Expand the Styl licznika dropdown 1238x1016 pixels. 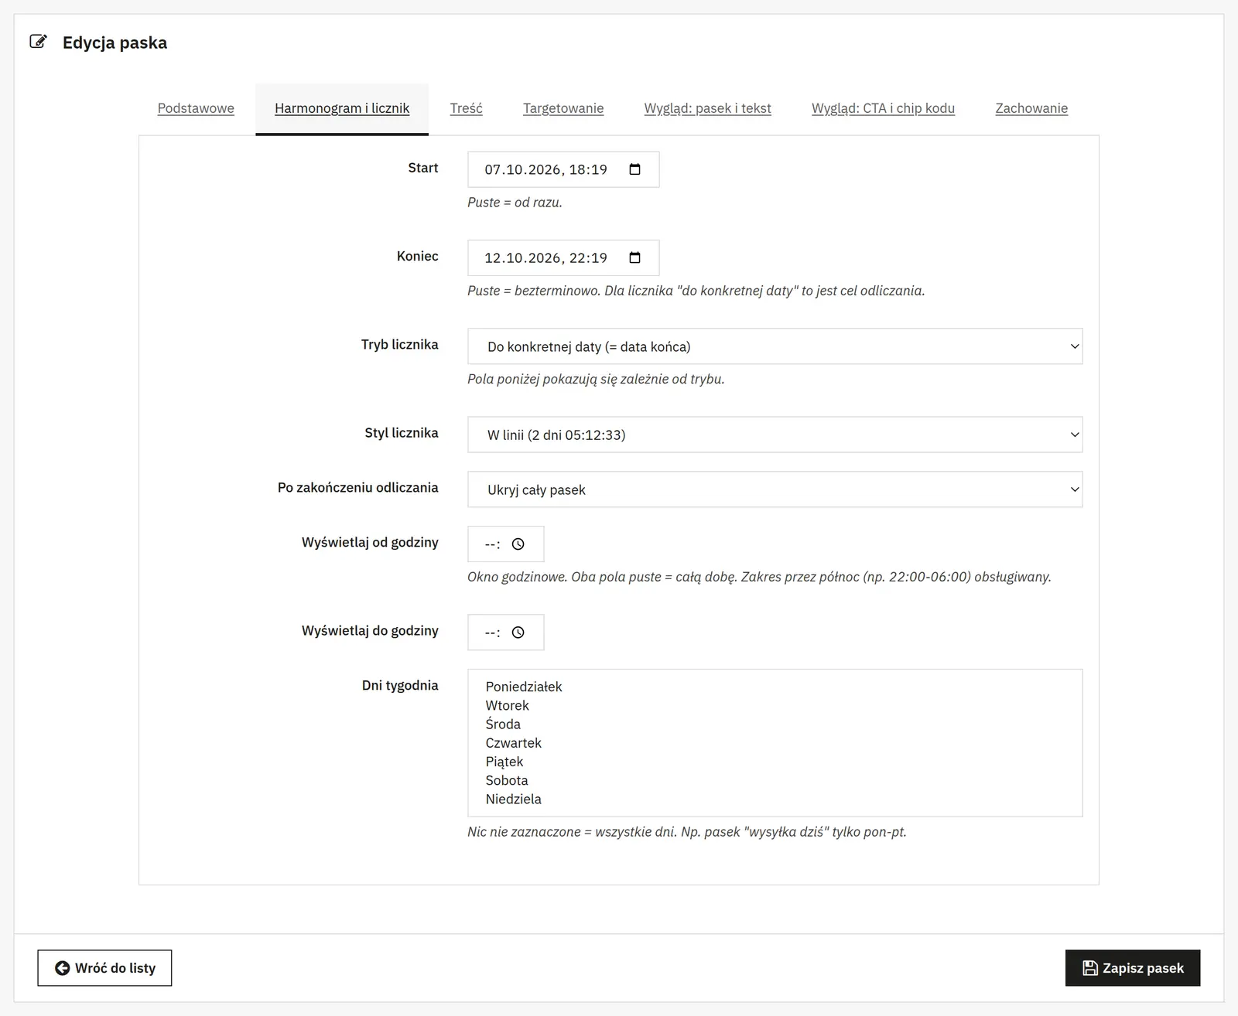(x=775, y=435)
